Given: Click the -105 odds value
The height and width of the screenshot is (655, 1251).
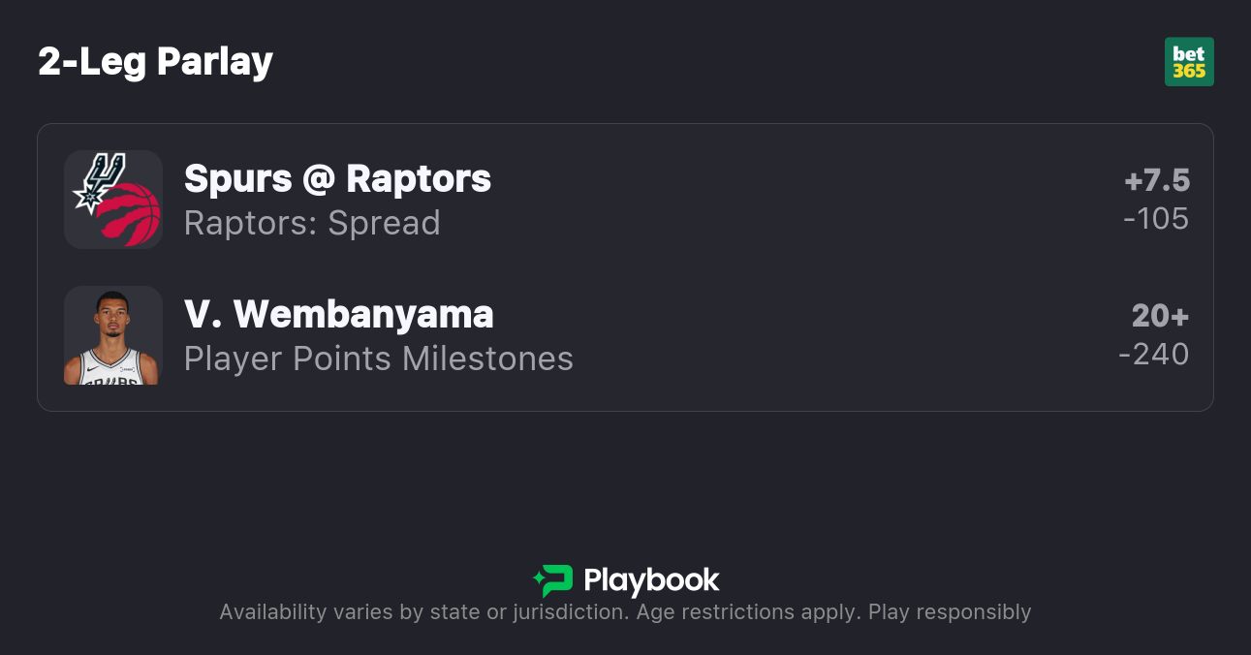Looking at the screenshot, I should [1156, 219].
